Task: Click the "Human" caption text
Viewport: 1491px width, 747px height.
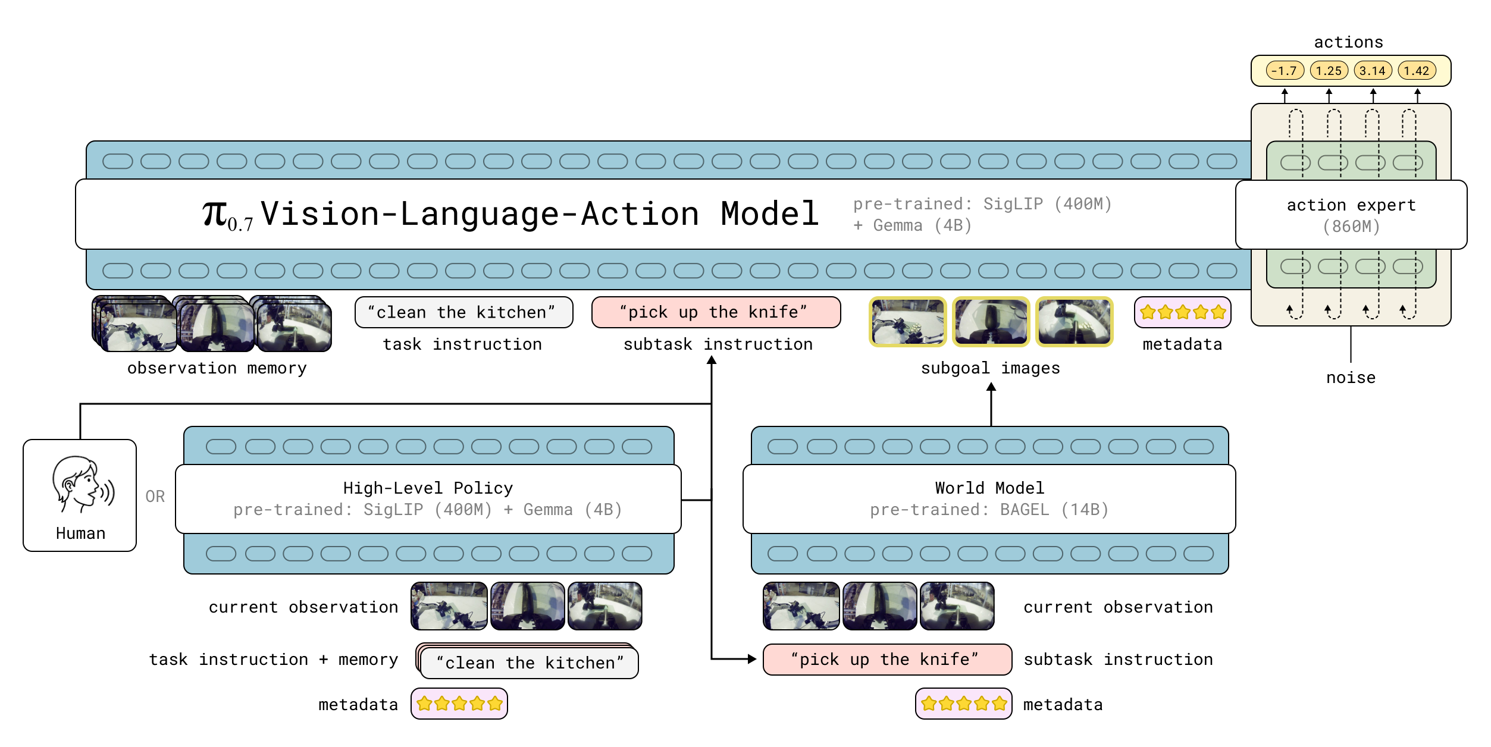Action: coord(80,533)
